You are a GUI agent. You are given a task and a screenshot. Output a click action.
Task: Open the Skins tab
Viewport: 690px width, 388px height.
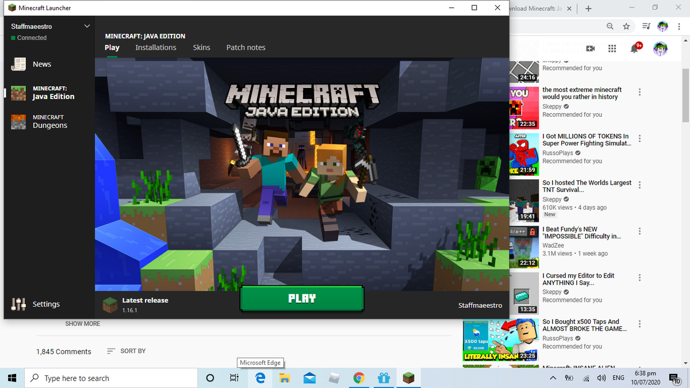202,48
